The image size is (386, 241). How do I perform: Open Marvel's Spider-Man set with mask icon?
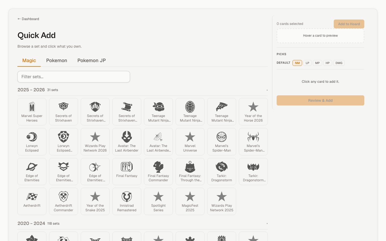pyautogui.click(x=222, y=142)
